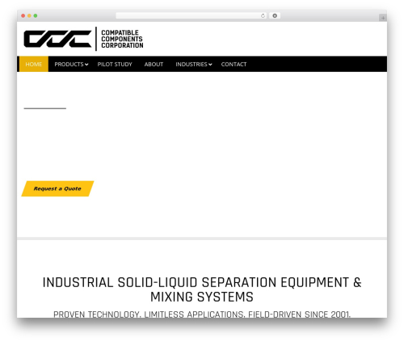Click the Request a Quote button
The image size is (404, 342).
(x=57, y=188)
